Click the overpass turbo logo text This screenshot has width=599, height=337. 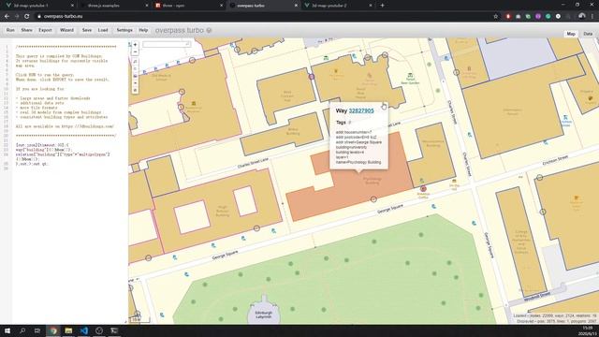(x=180, y=30)
